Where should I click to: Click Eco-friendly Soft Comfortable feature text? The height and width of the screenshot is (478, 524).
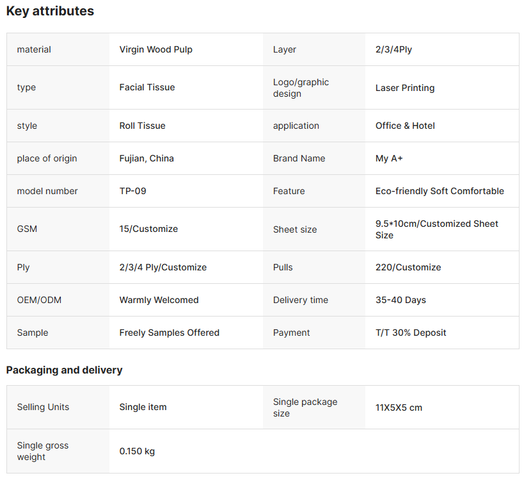click(440, 191)
